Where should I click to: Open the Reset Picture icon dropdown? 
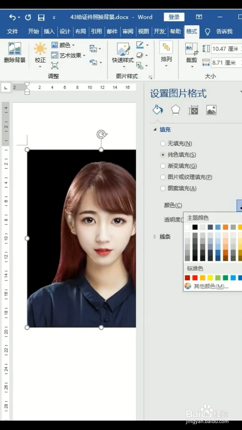[95, 62]
